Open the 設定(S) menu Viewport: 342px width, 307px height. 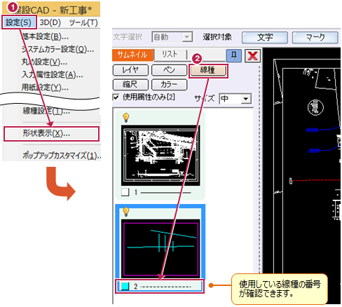pos(19,22)
